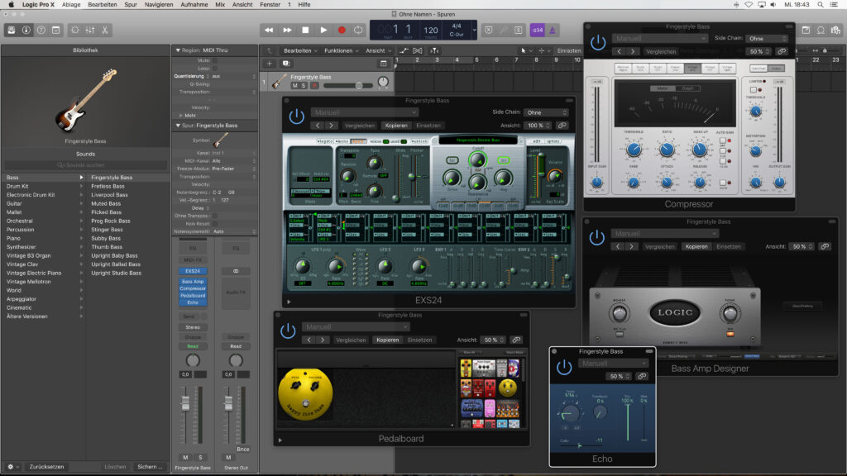
Task: Click Kopieren in the Pedalboard window
Action: tap(387, 340)
